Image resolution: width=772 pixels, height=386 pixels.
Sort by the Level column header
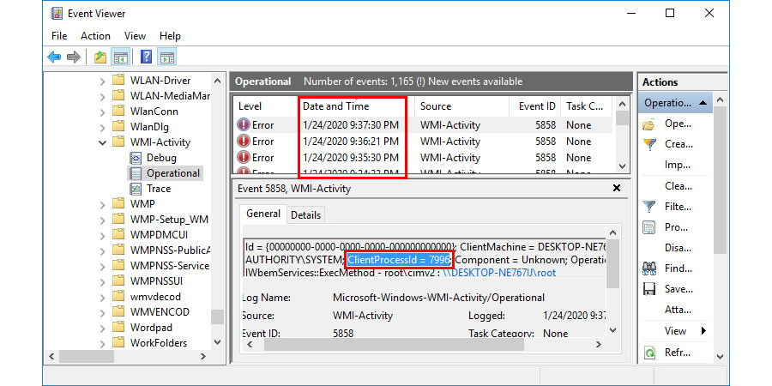267,106
